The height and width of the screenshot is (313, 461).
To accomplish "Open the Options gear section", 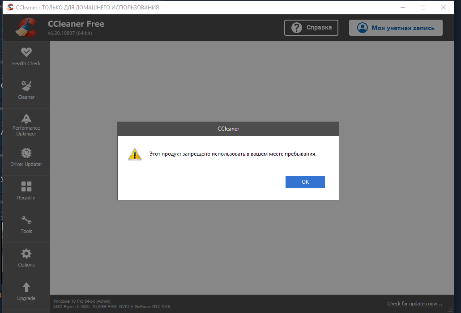I will tap(26, 259).
